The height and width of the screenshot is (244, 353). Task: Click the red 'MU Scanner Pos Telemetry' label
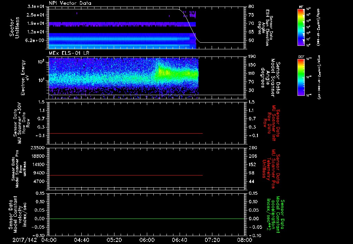coord(271,169)
